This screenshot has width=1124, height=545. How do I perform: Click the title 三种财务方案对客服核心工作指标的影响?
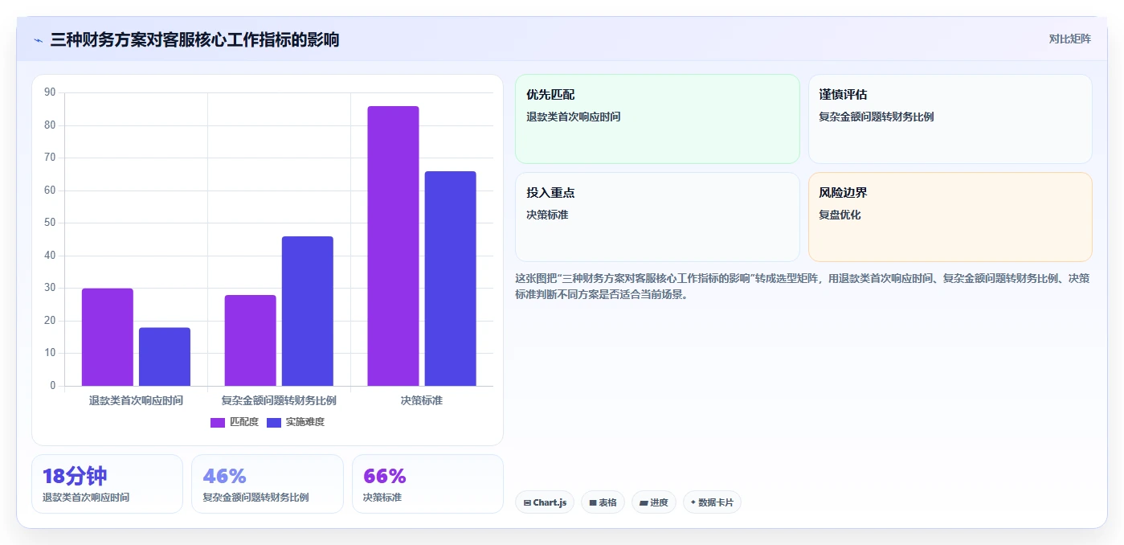[194, 39]
